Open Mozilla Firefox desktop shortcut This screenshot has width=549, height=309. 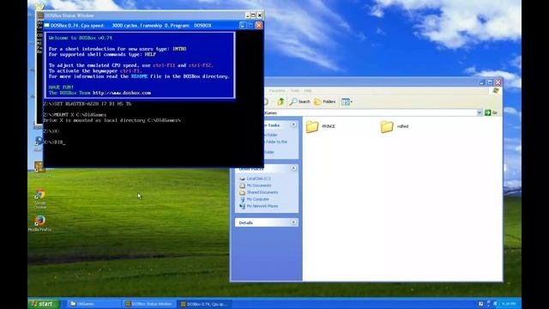point(39,222)
